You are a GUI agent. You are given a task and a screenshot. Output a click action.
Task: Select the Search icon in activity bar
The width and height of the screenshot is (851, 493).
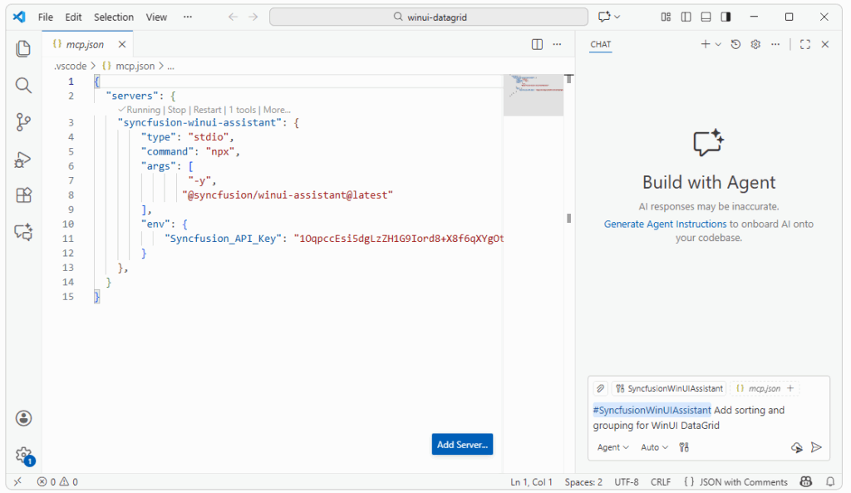[x=24, y=86]
